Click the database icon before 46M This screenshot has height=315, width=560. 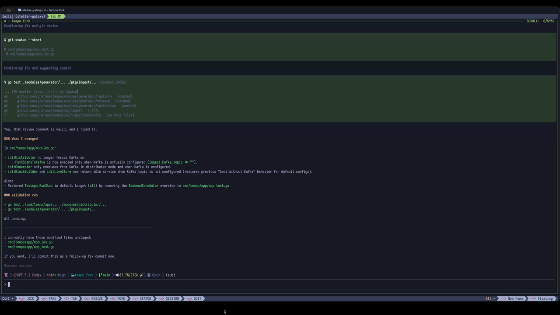pyautogui.click(x=149, y=275)
